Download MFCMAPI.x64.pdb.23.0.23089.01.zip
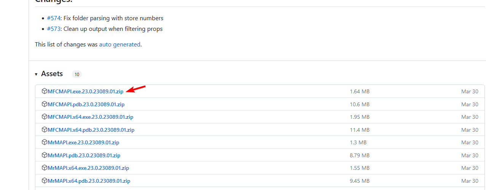 [x=91, y=130]
